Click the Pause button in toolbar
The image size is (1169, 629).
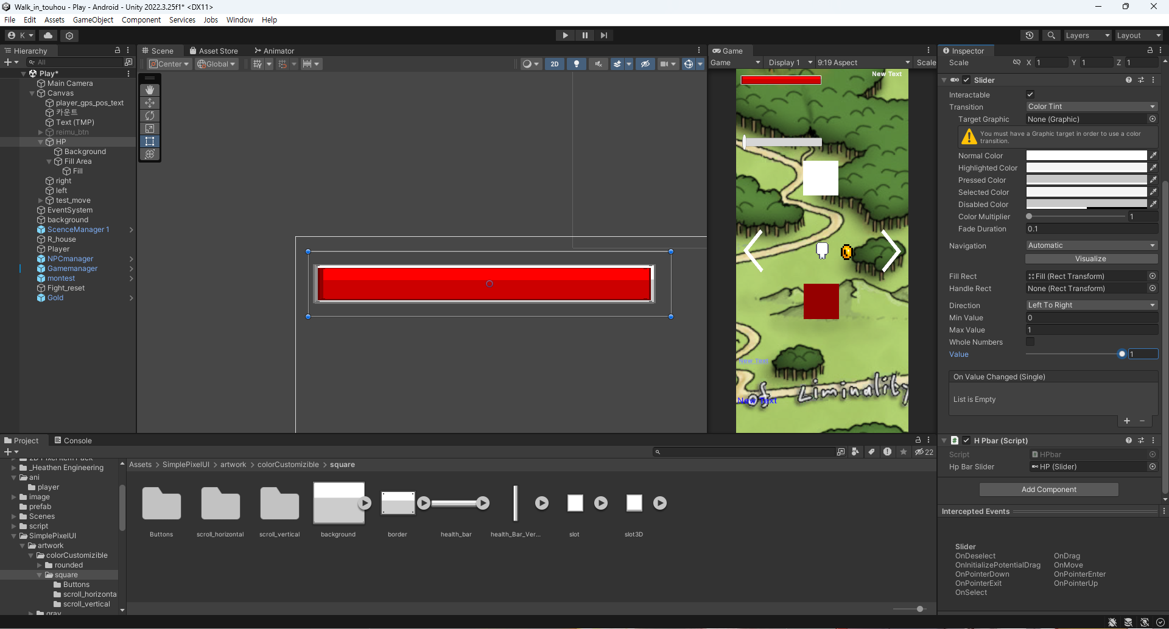click(x=584, y=35)
